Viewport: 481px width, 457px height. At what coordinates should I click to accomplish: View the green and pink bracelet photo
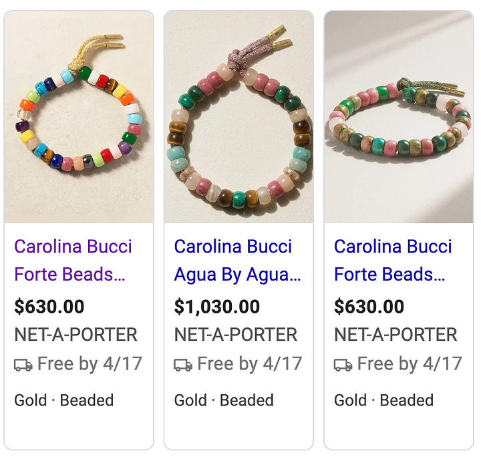click(399, 116)
